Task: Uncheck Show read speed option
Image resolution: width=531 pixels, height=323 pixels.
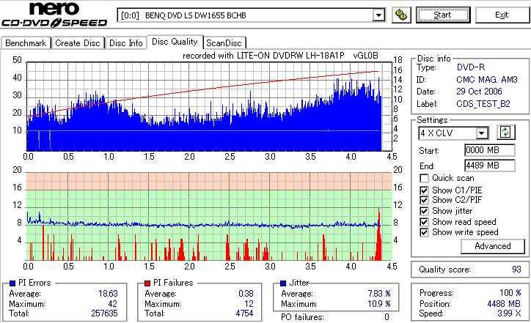Action: pos(424,222)
